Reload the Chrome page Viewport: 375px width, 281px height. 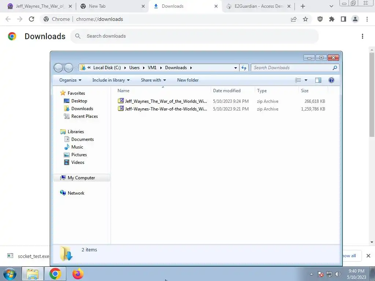(31, 19)
